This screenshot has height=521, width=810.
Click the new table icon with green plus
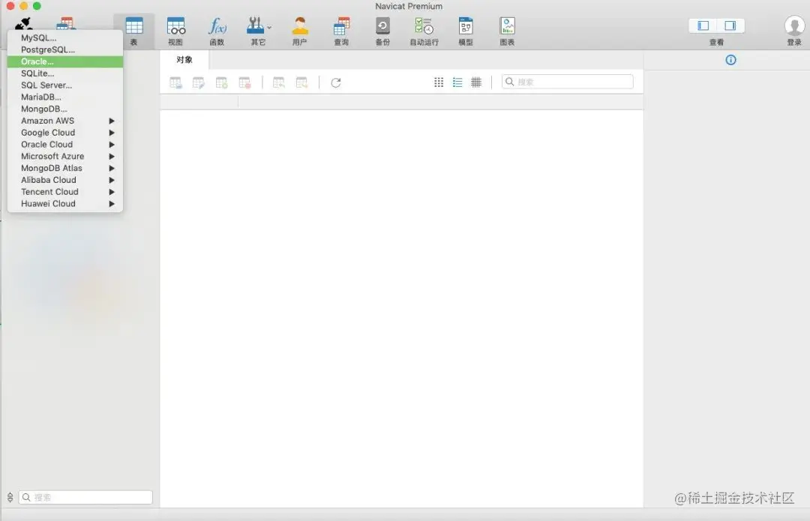click(x=221, y=82)
